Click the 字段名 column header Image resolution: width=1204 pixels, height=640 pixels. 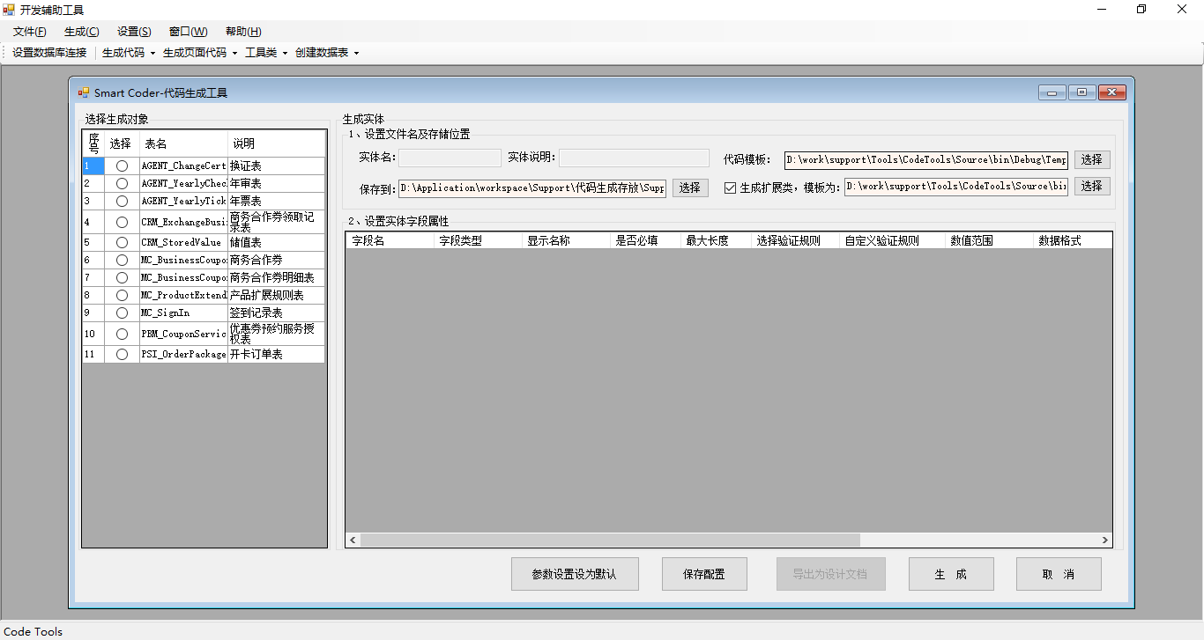click(x=390, y=240)
